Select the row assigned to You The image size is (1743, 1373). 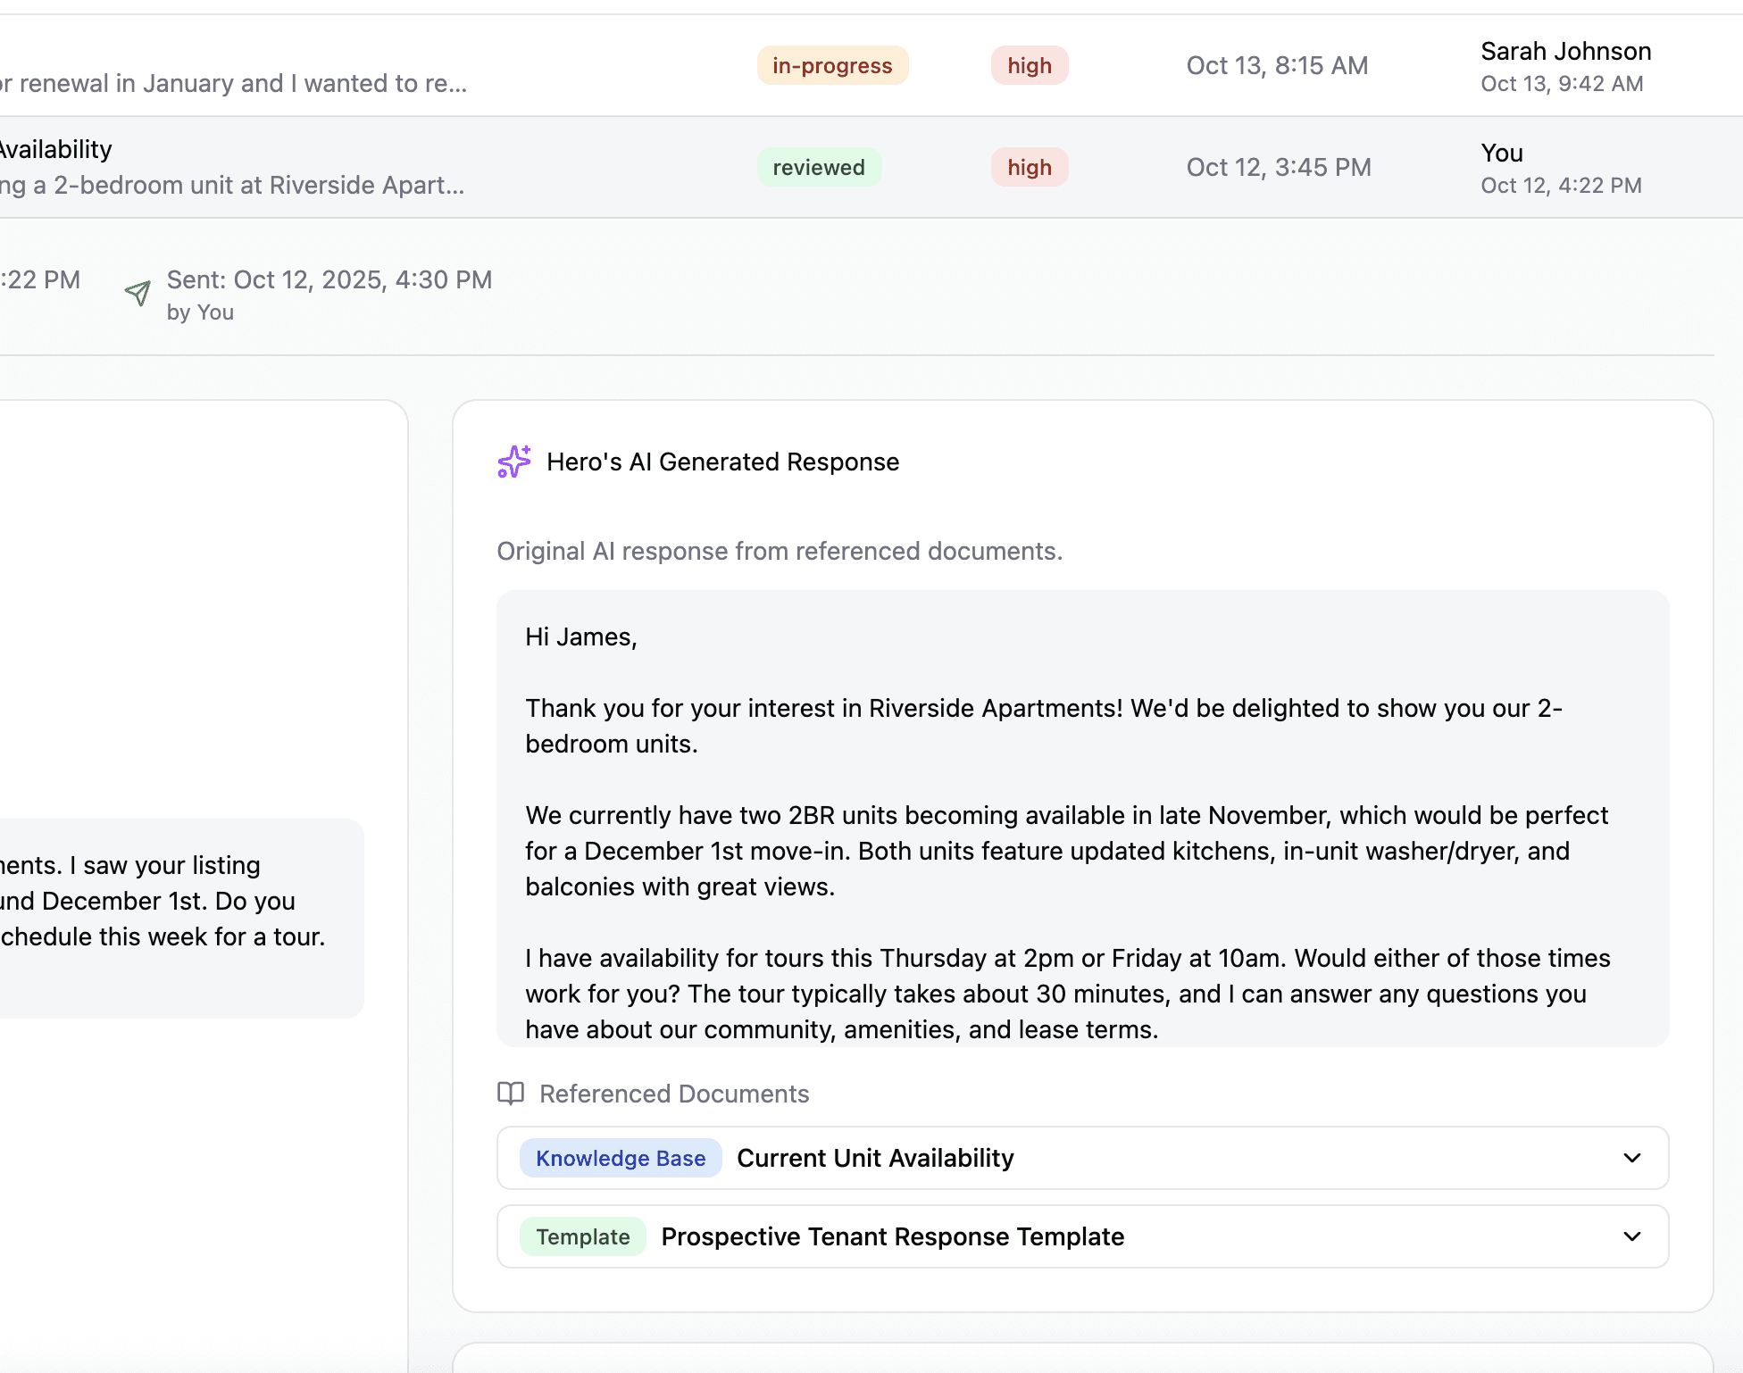1502,154
